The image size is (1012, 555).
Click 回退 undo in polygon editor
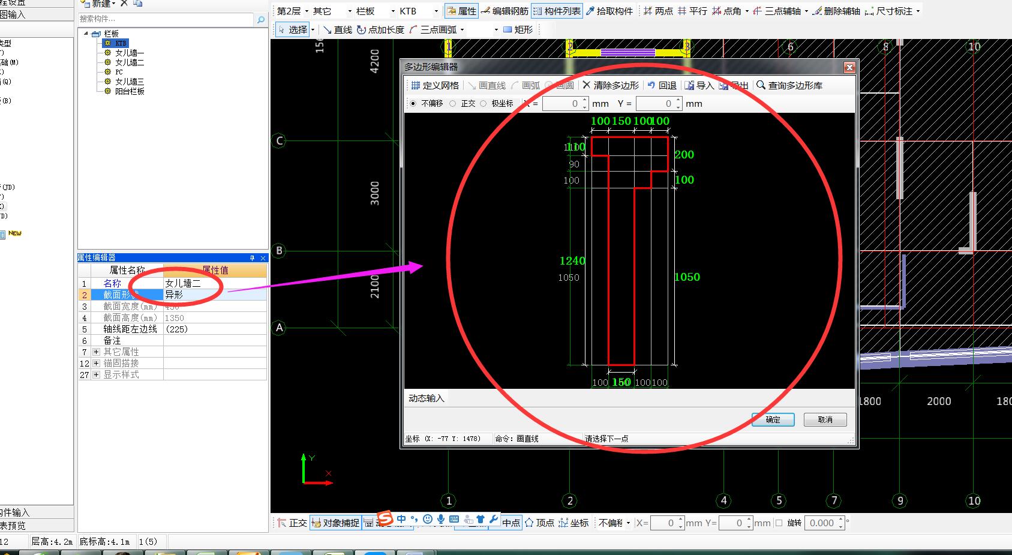(x=662, y=85)
